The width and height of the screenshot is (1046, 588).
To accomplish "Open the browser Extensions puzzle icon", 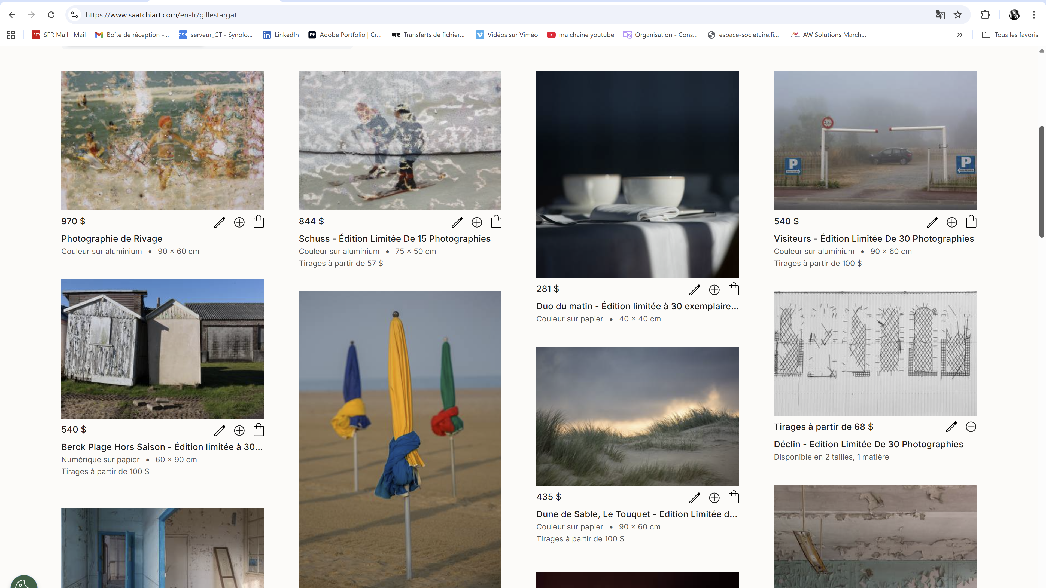I will coord(985,15).
